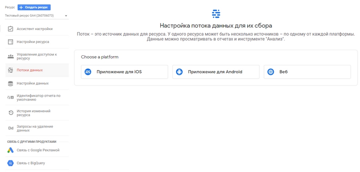
Task: Choose the Веб platform option
Action: click(307, 72)
